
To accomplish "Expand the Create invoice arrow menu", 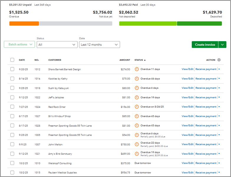I will (x=222, y=45).
